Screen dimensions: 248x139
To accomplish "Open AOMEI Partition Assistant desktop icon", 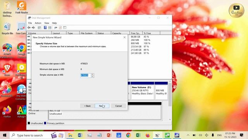I will pyautogui.click(x=7, y=51).
